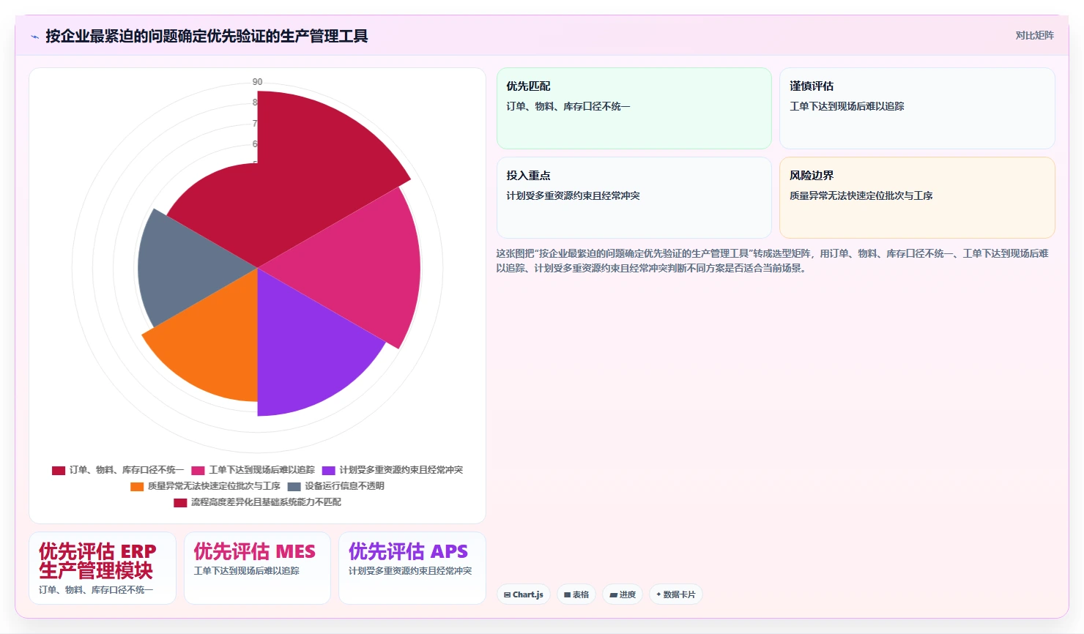Click the orange segment of the polar chart
Viewport: 1084px width, 634px height.
[212, 344]
